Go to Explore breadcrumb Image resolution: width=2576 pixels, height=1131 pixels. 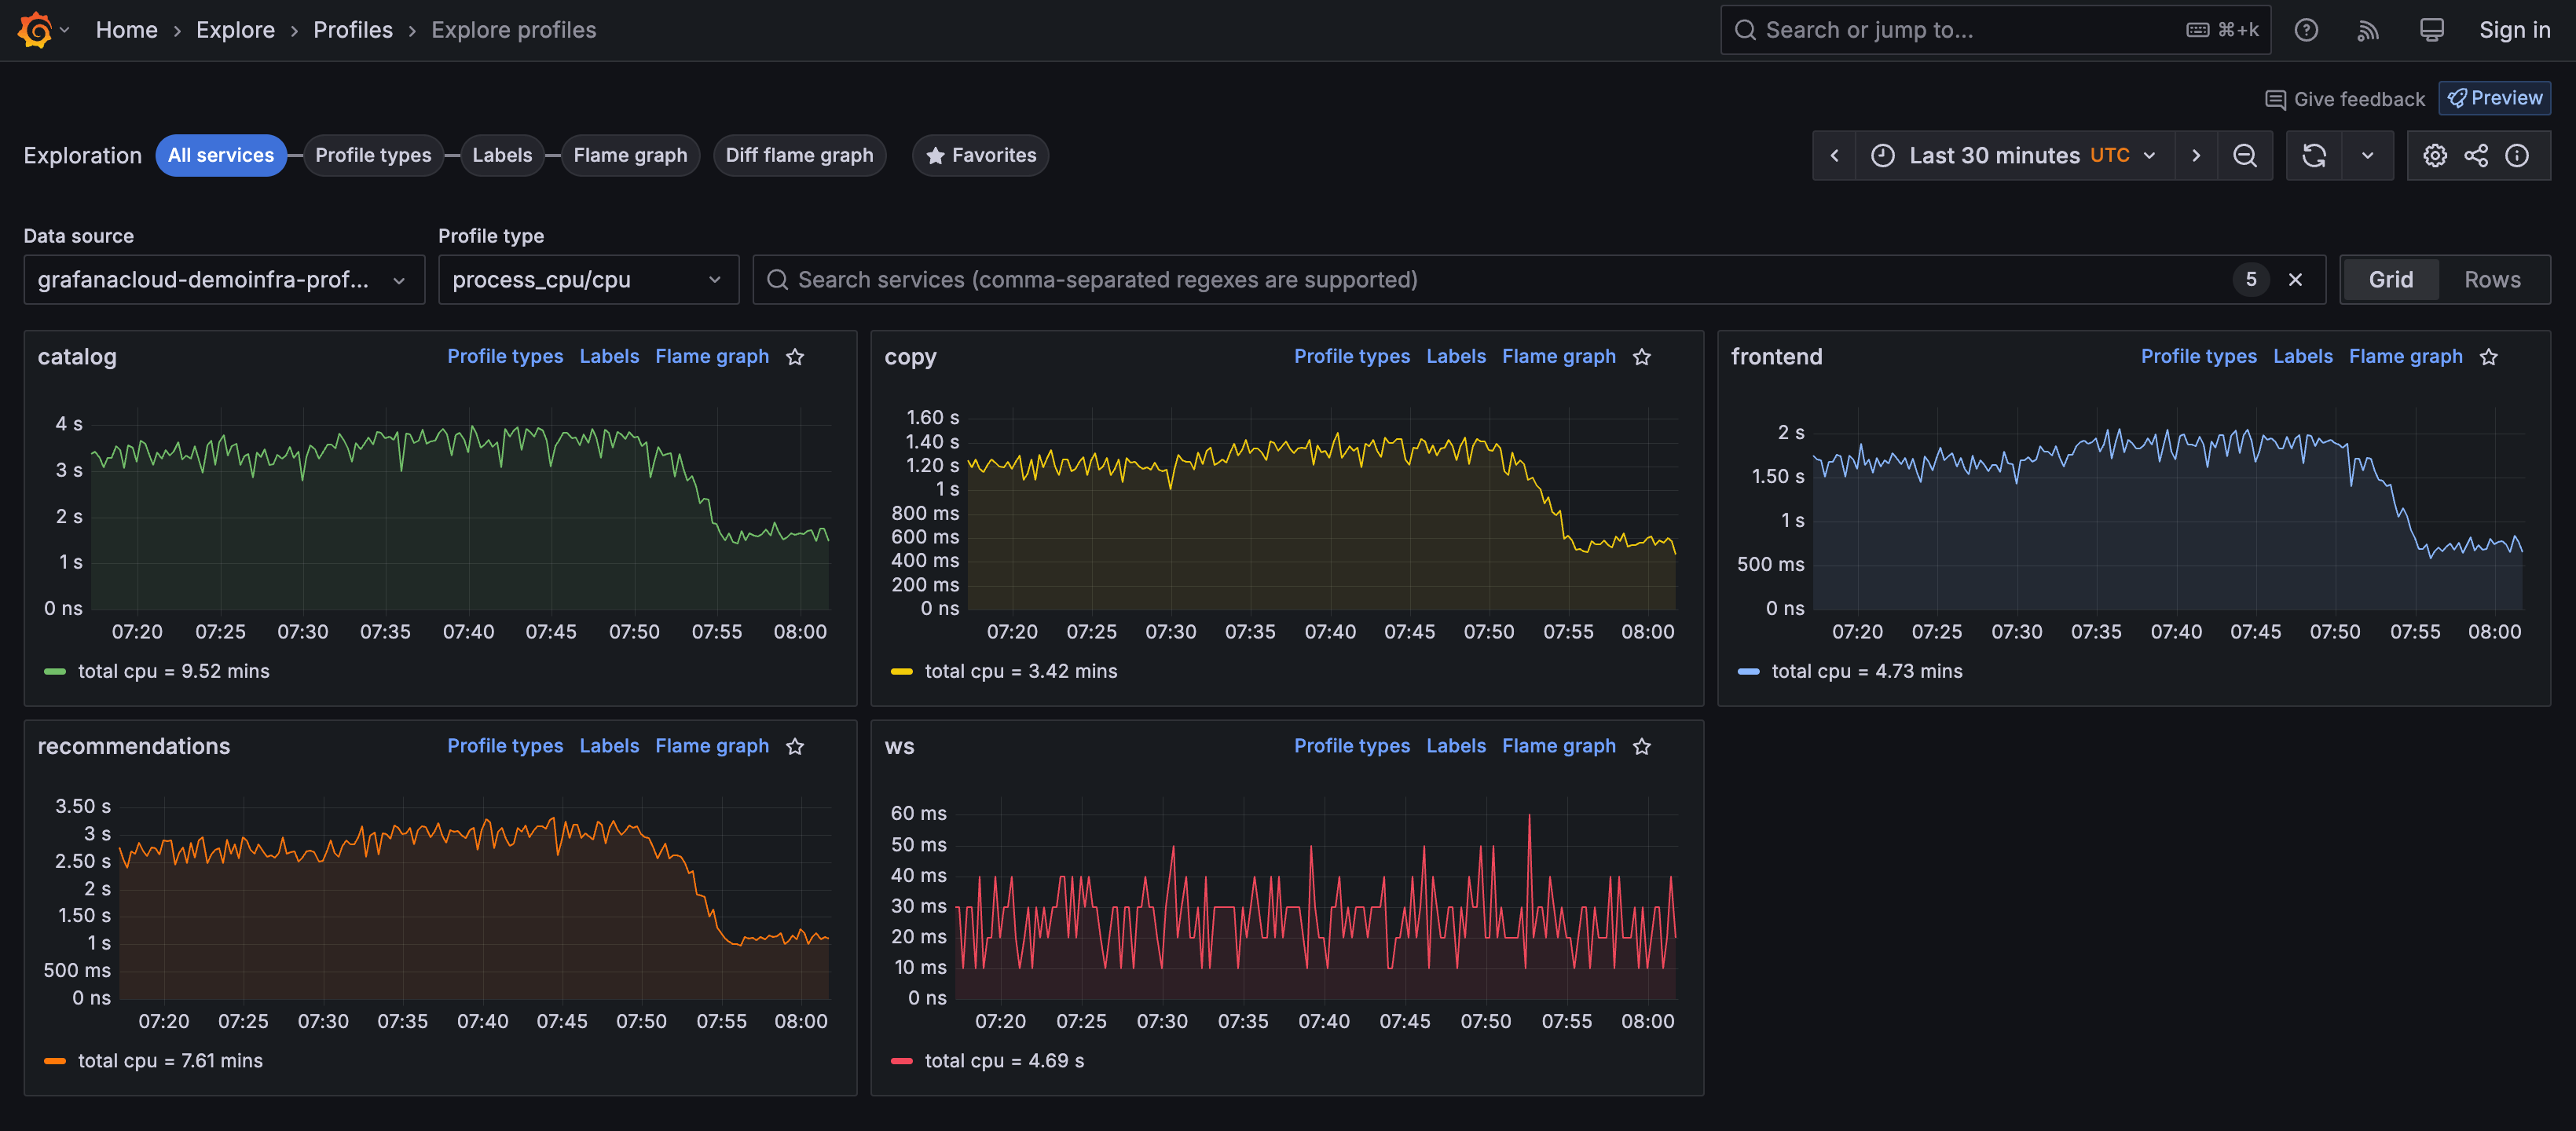(235, 30)
